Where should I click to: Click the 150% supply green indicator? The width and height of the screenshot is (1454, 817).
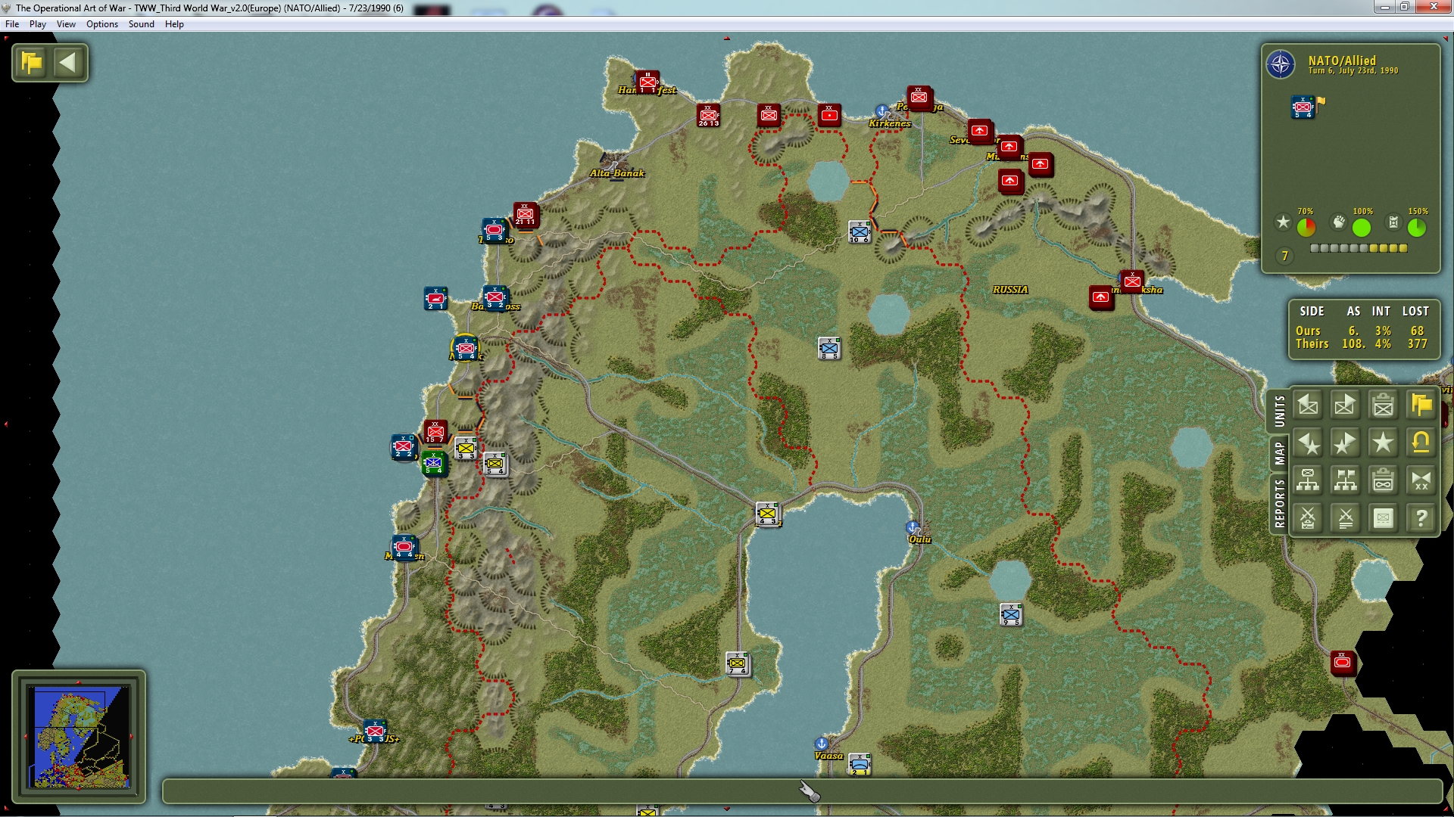click(1417, 227)
